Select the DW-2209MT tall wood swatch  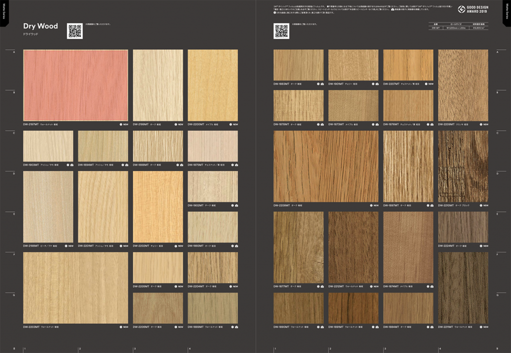(x=463, y=85)
